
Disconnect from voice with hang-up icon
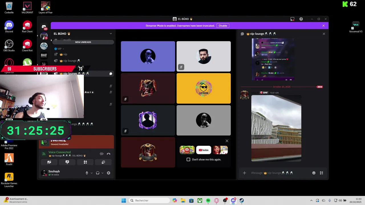108,154
